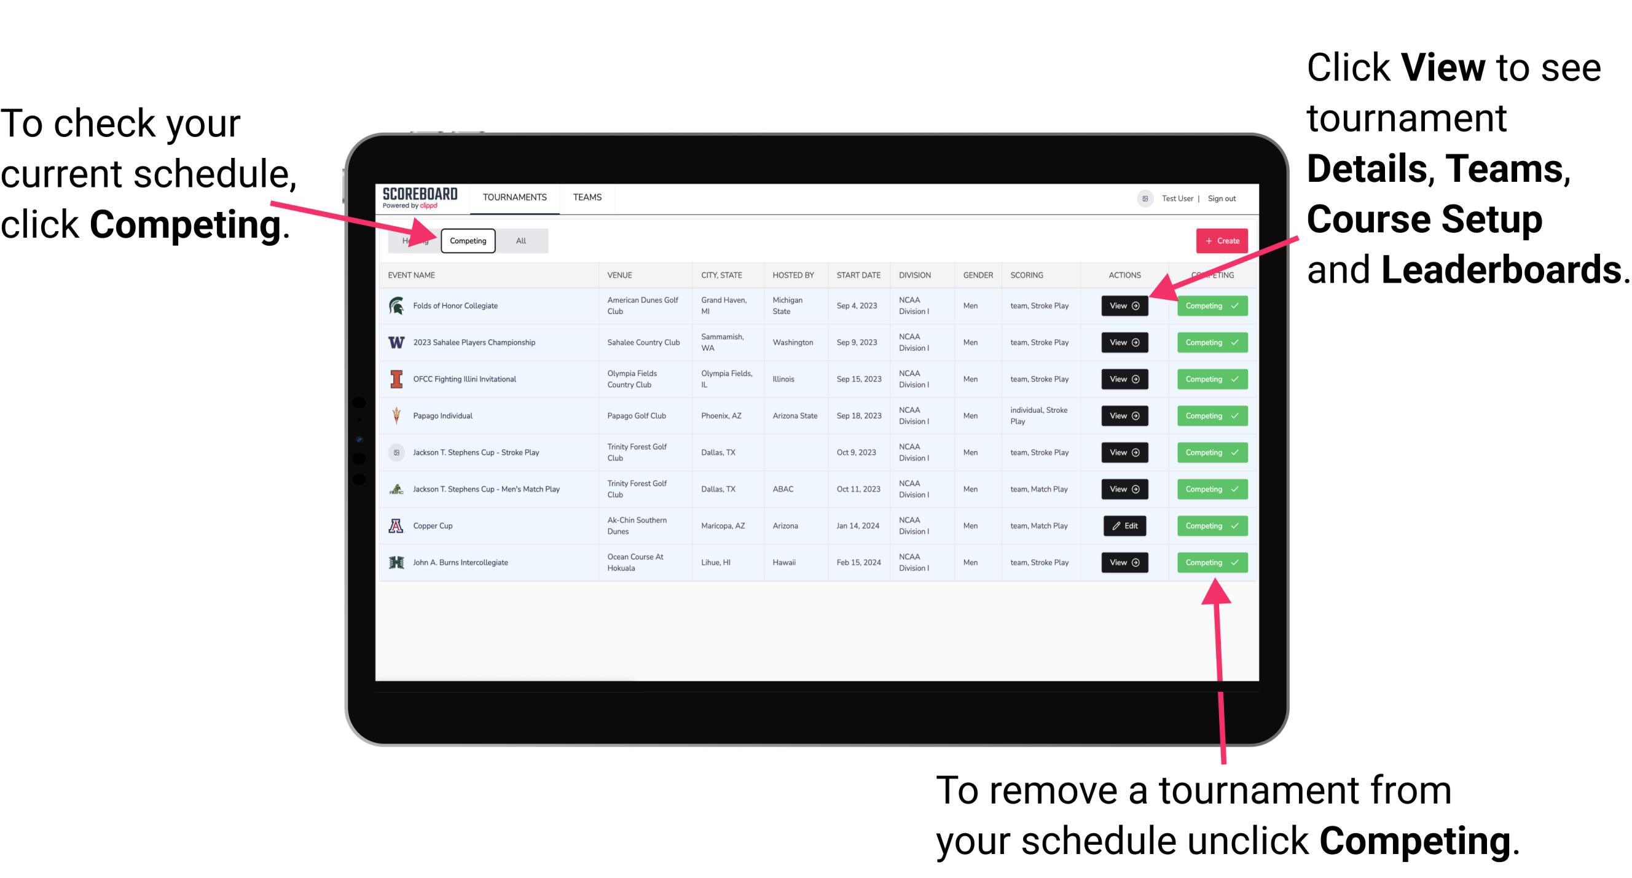
Task: Select the TOURNAMENTS navigation menu item
Action: point(516,197)
